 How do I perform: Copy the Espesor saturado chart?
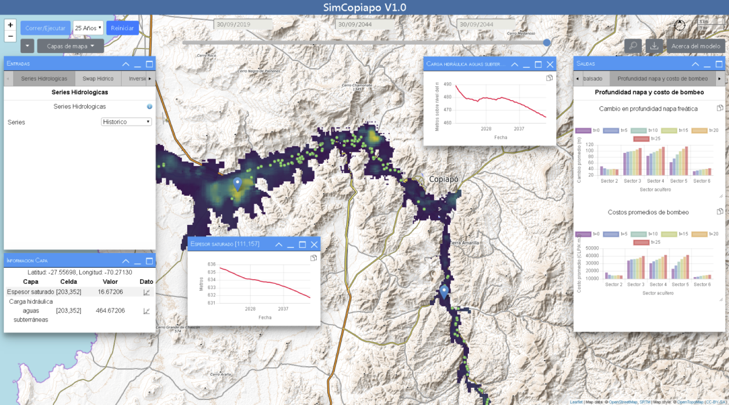(313, 258)
